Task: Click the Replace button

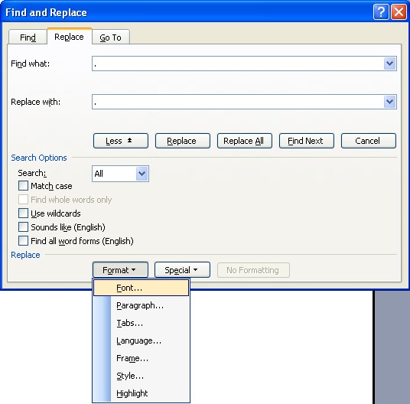Action: (183, 141)
